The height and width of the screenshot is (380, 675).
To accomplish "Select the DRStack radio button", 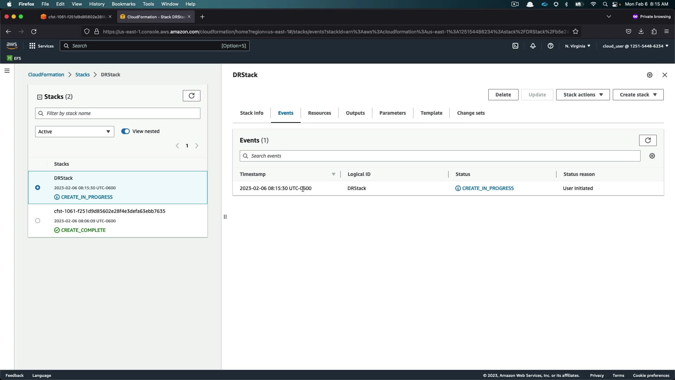I will pos(38,188).
